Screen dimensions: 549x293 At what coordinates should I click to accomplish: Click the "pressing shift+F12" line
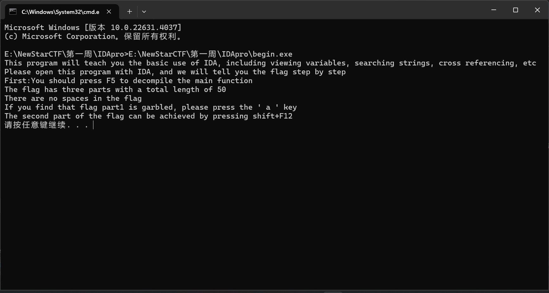coord(148,116)
